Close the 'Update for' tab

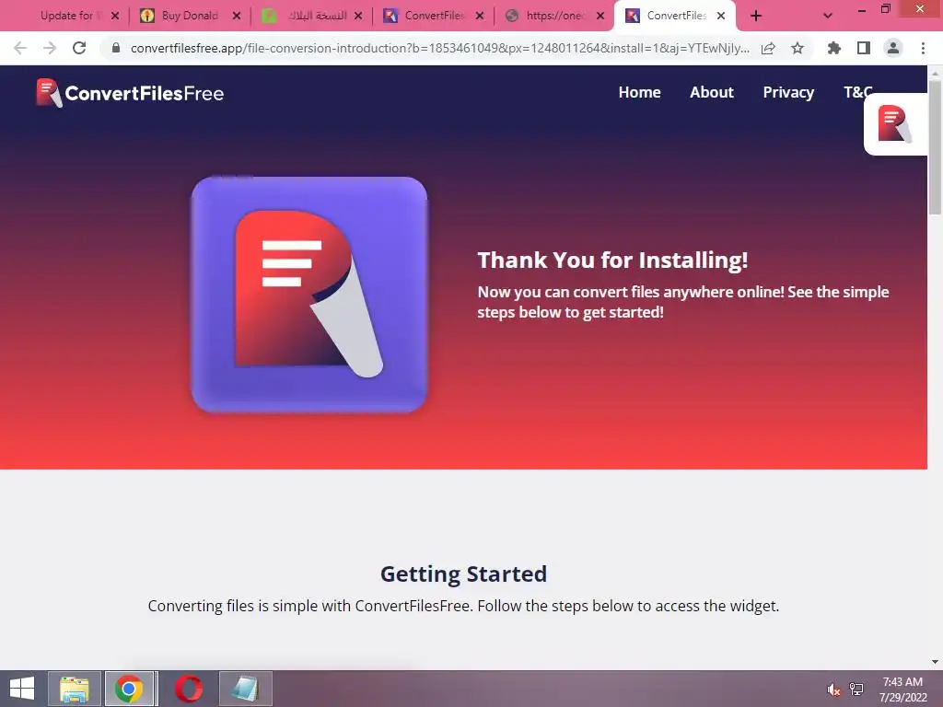(x=115, y=16)
